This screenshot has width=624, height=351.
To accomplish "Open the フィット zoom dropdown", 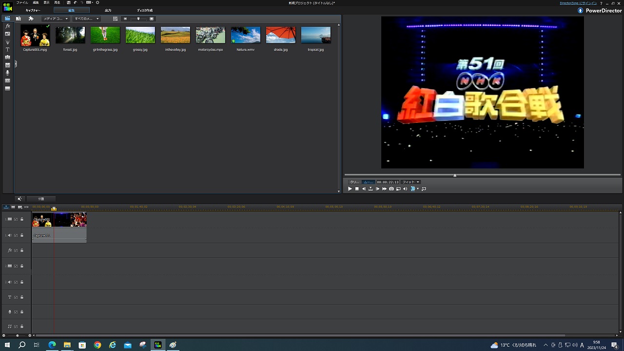I will pos(410,182).
